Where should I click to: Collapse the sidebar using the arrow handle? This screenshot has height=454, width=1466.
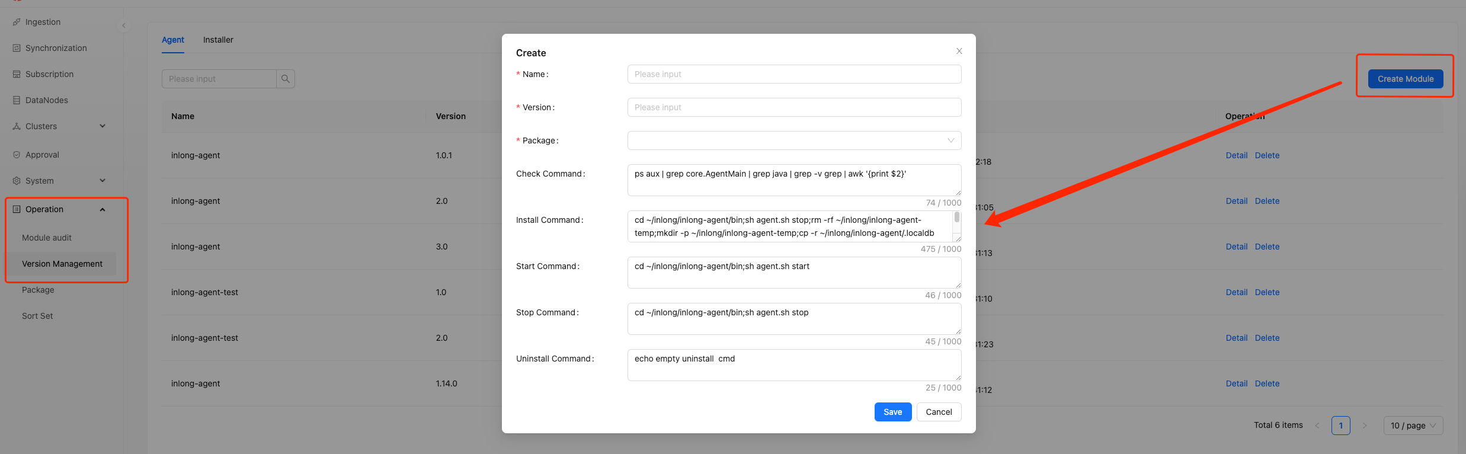click(124, 25)
